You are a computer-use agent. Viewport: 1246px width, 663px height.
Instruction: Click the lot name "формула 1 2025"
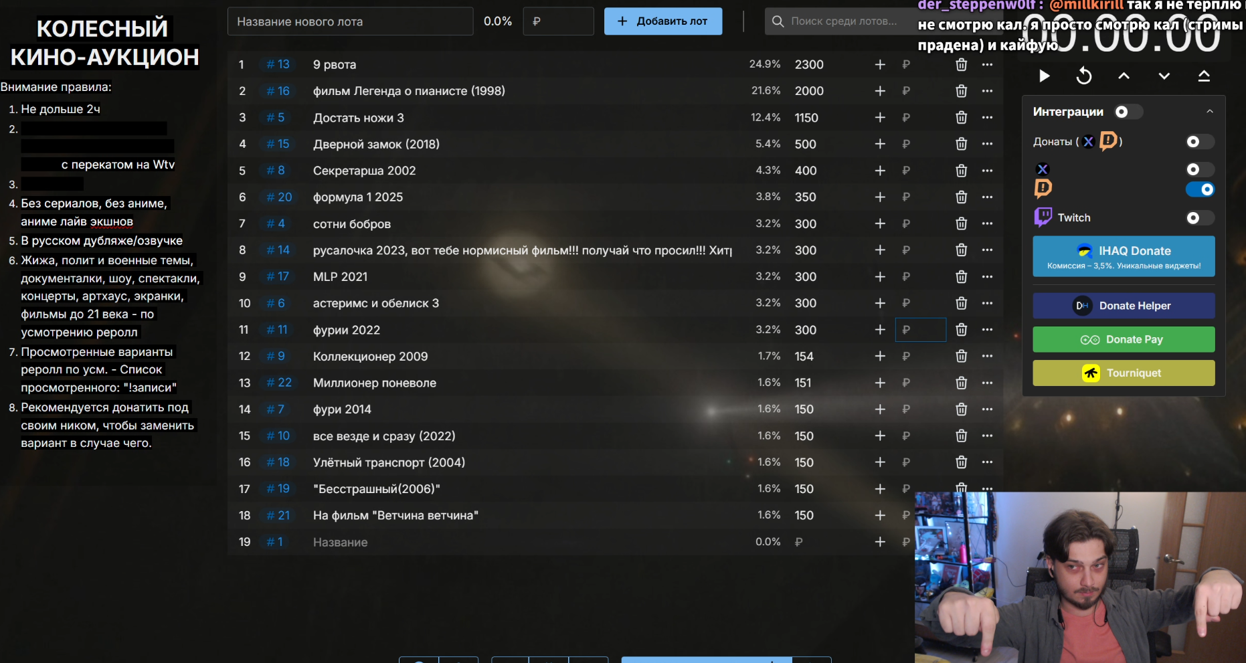point(358,197)
